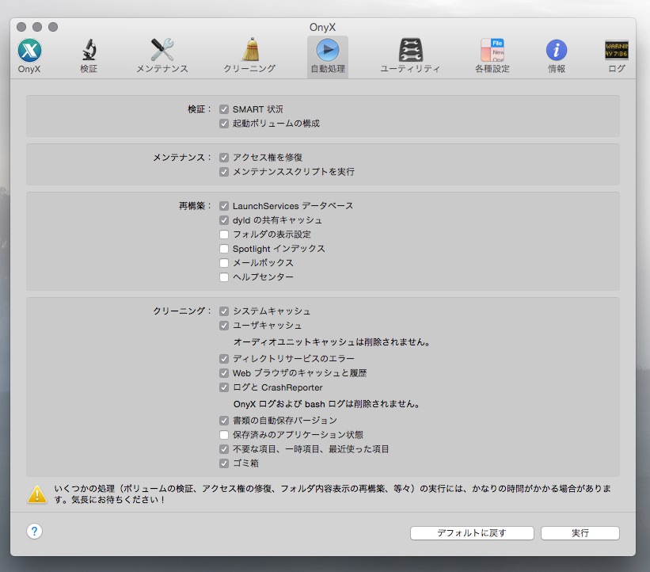Enable フォルダの表示設定 checkbox
Image resolution: width=650 pixels, height=572 pixels.
(x=224, y=235)
